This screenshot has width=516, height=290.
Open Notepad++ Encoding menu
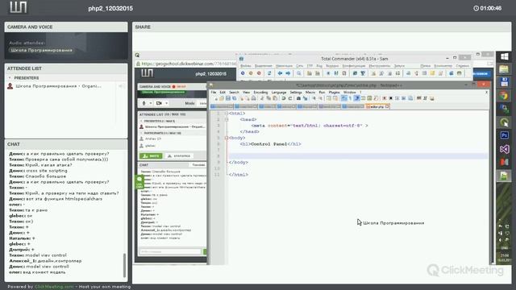click(260, 93)
